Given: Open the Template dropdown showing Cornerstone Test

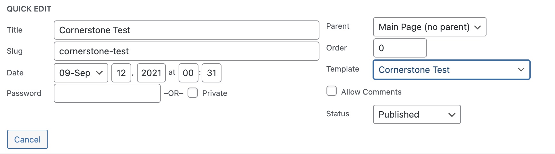Looking at the screenshot, I should click(x=451, y=70).
